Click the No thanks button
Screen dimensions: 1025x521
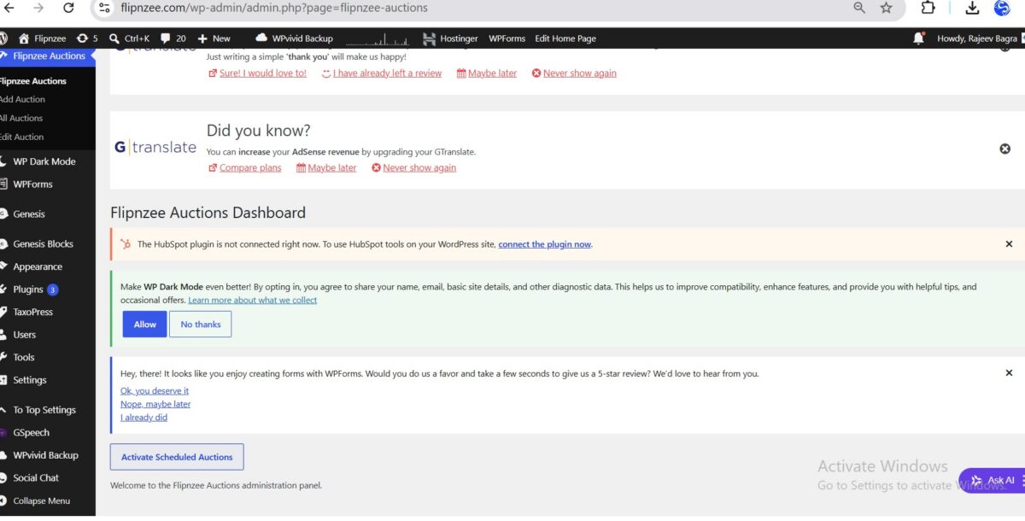coord(201,325)
